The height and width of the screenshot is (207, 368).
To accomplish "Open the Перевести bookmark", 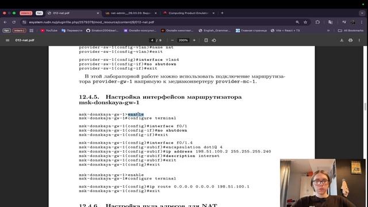I will coord(72,30).
